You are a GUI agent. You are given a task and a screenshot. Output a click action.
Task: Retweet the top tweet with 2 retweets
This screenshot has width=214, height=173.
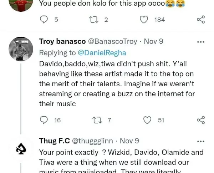(x=95, y=19)
